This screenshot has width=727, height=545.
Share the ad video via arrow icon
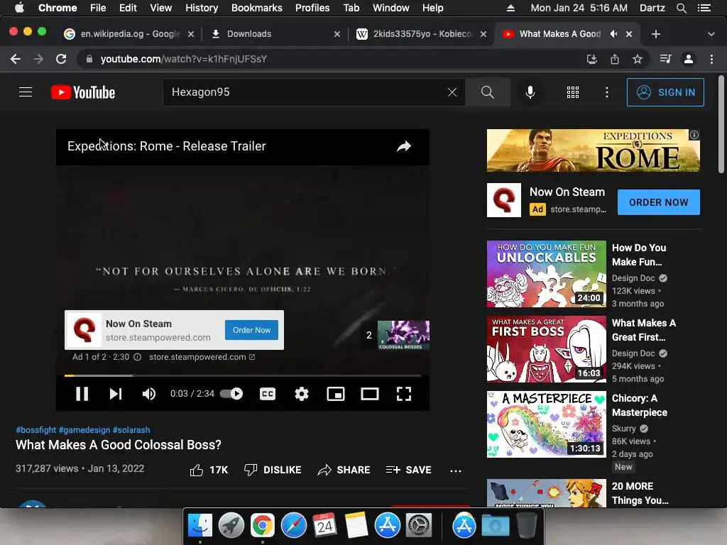[x=404, y=146]
